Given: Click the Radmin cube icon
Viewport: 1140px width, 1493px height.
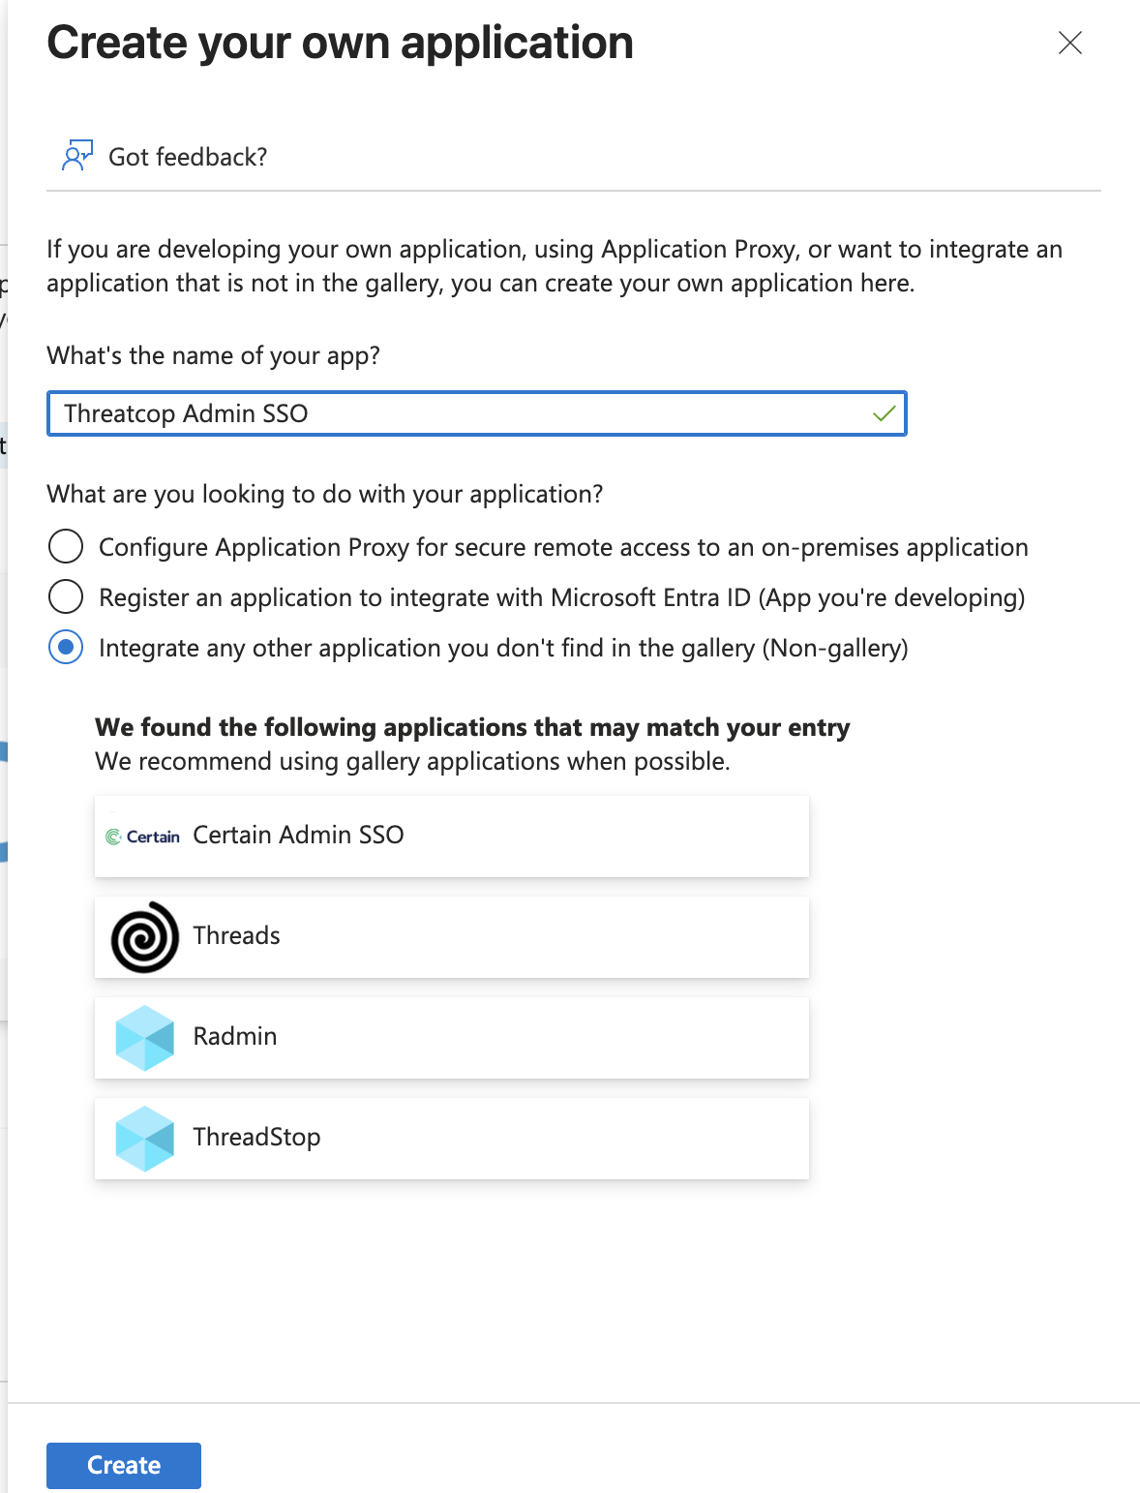Looking at the screenshot, I should click(145, 1038).
